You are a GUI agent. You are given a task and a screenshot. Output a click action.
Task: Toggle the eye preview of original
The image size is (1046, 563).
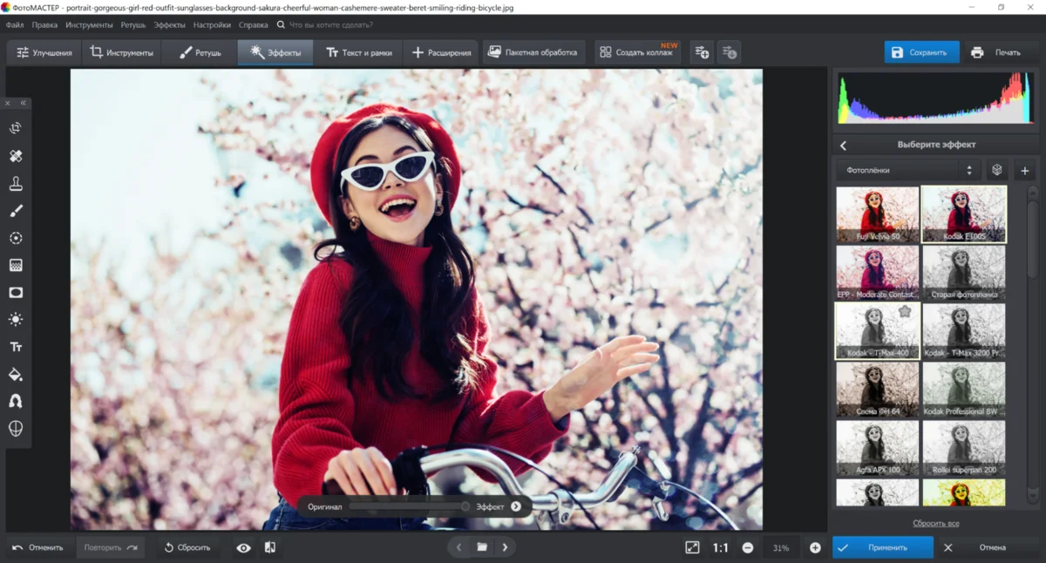coord(243,547)
